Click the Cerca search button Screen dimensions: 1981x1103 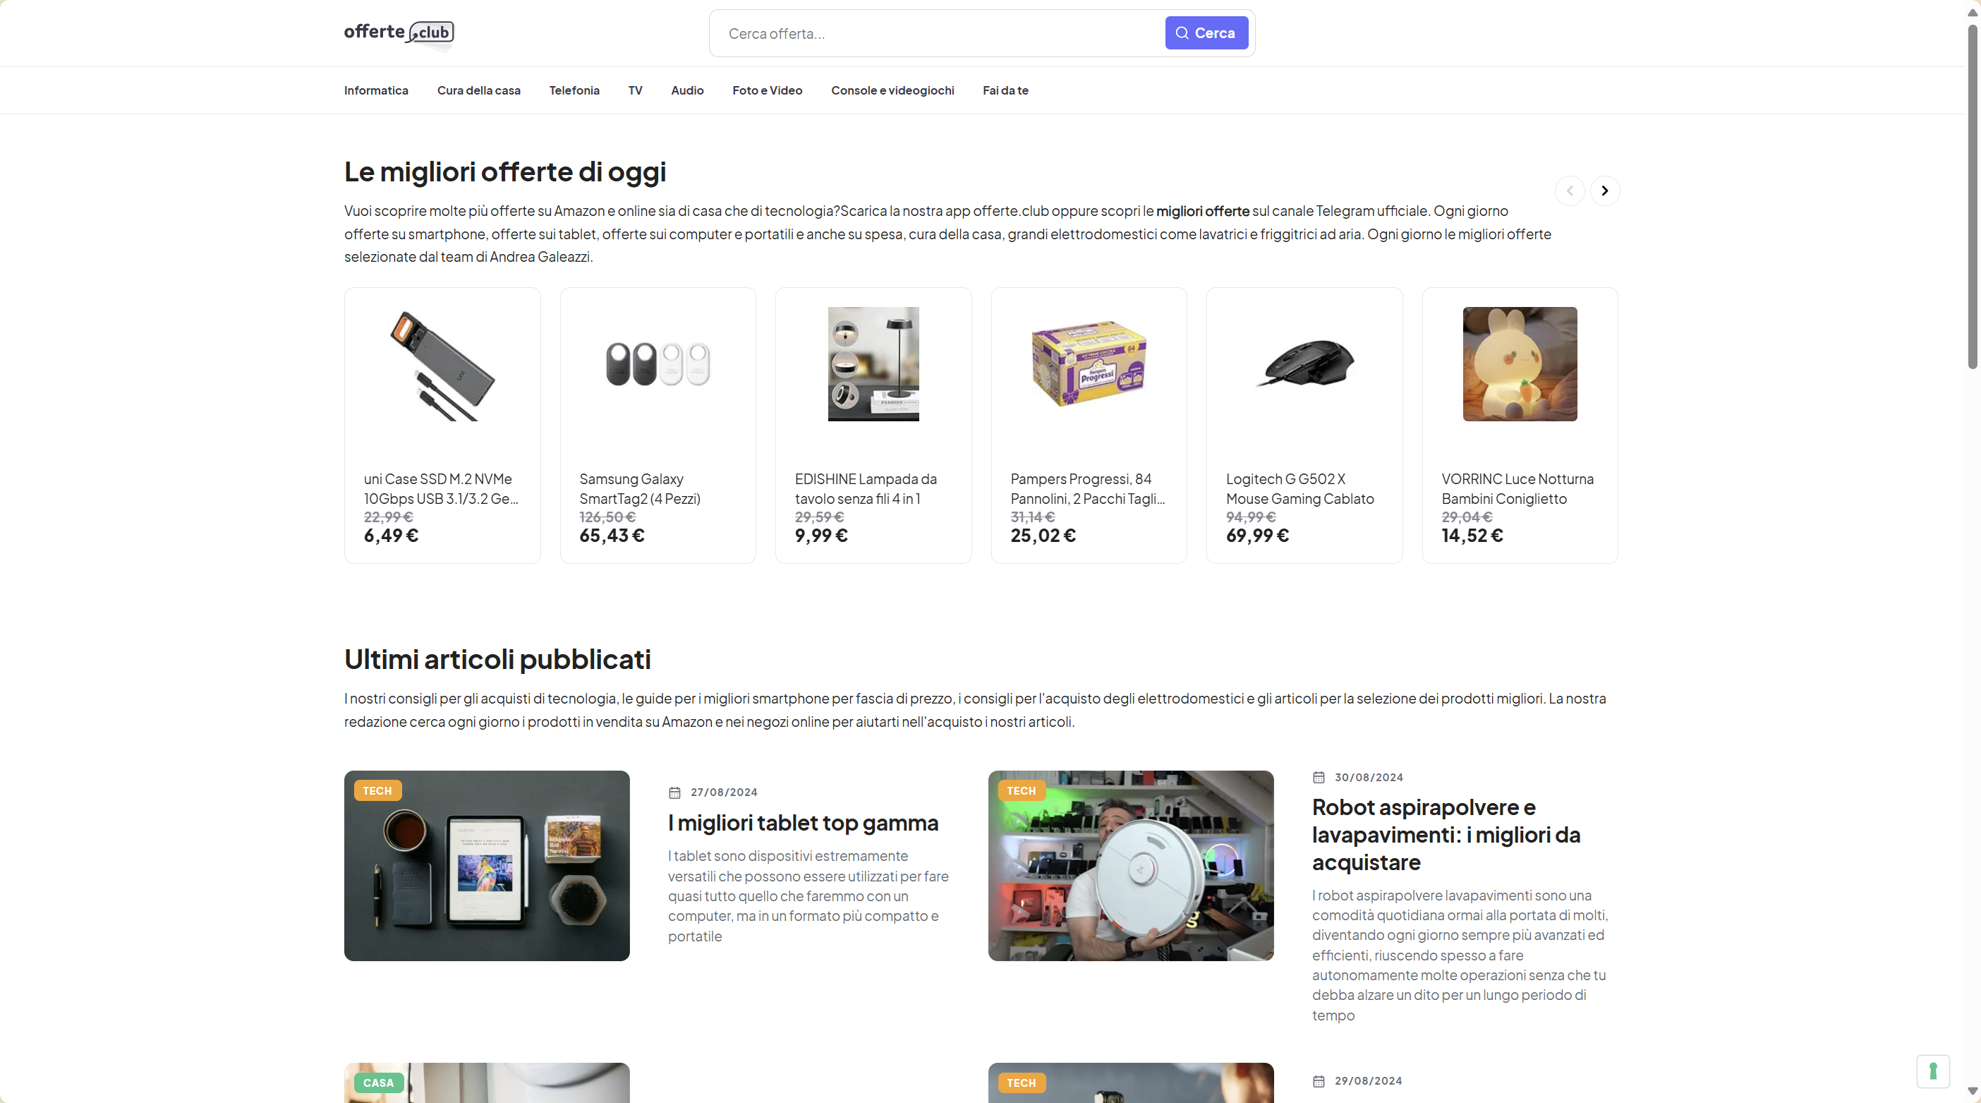click(1206, 33)
